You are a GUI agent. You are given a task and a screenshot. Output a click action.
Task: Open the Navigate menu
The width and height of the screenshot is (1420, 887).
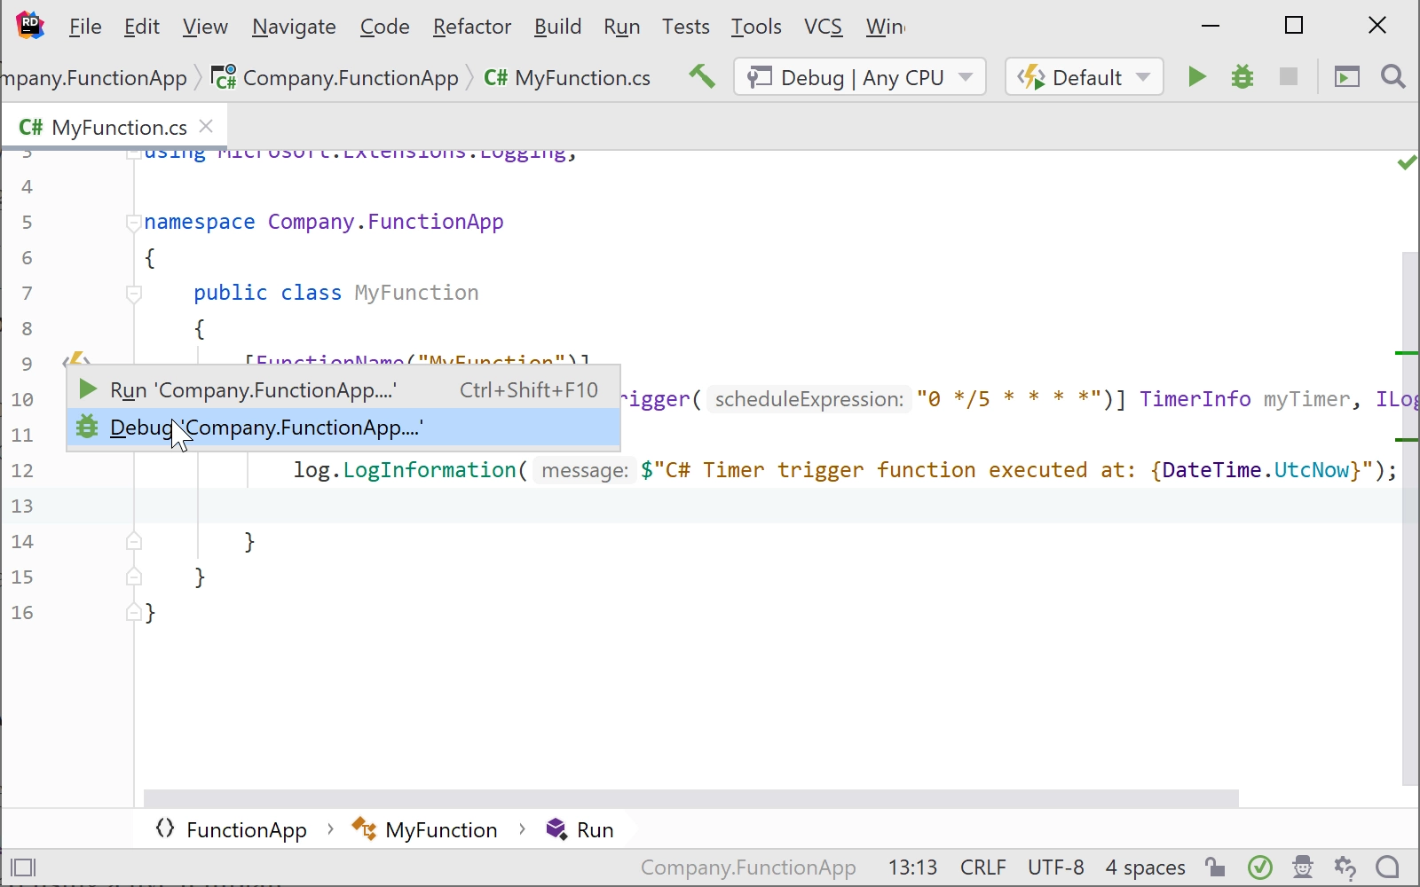(x=294, y=27)
